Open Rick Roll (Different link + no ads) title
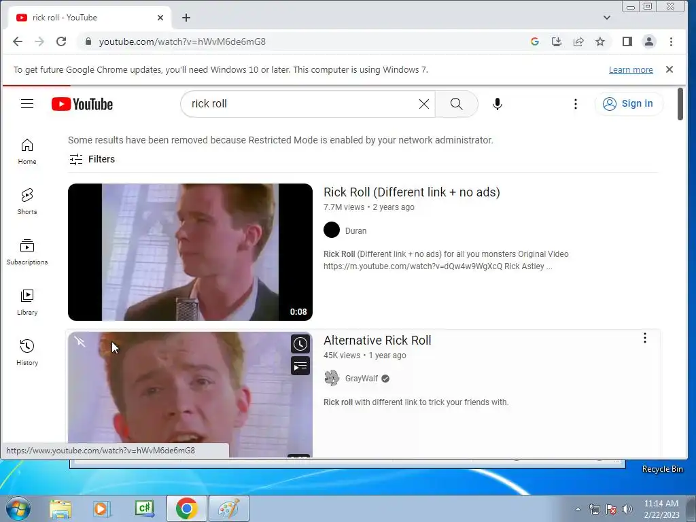The height and width of the screenshot is (522, 696). [411, 192]
